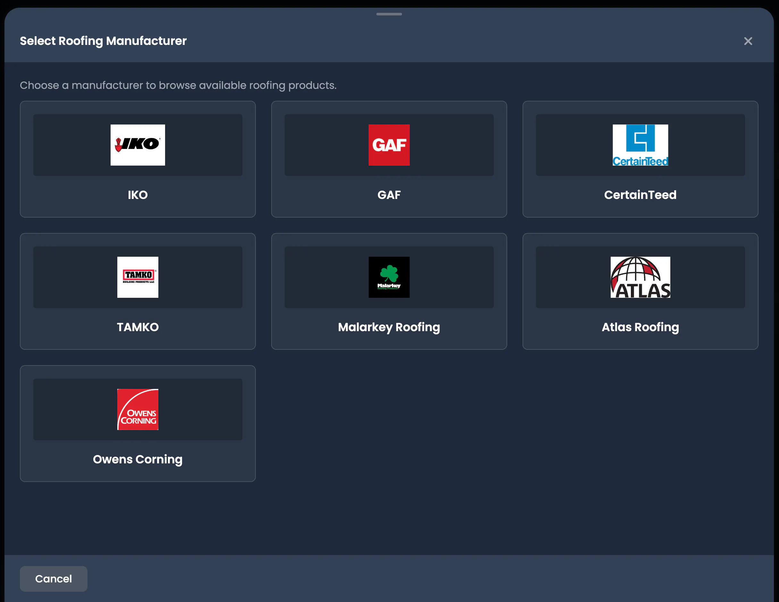
Task: Click the IKO logo image
Action: (138, 145)
